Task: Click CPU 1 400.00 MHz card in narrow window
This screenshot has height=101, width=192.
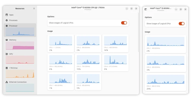Action: click(165, 44)
